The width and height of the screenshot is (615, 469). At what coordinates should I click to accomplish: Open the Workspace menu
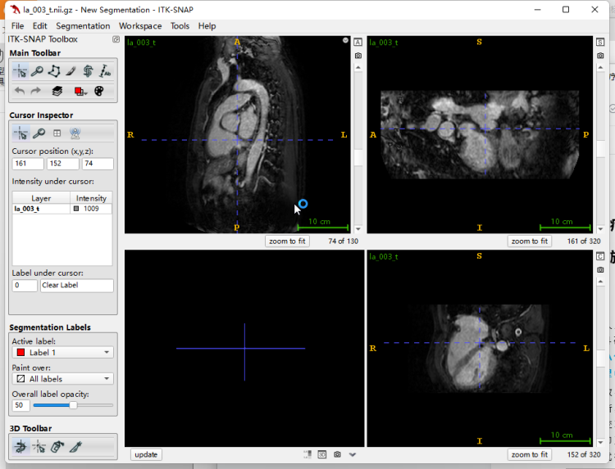coord(140,26)
